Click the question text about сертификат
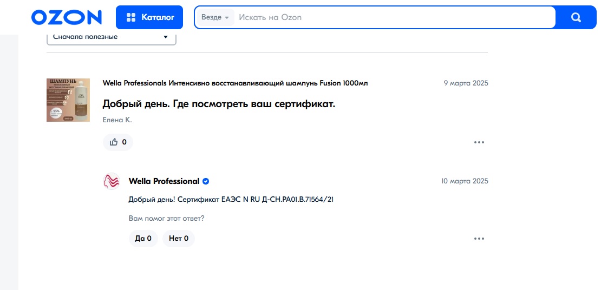 [x=219, y=104]
